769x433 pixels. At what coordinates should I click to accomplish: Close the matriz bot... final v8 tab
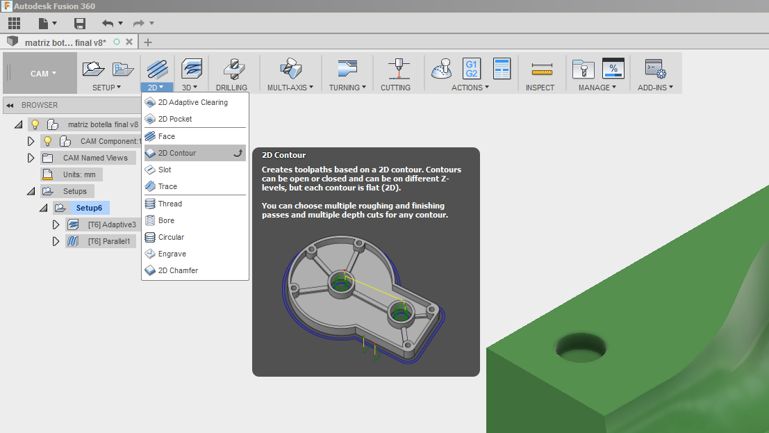(129, 42)
